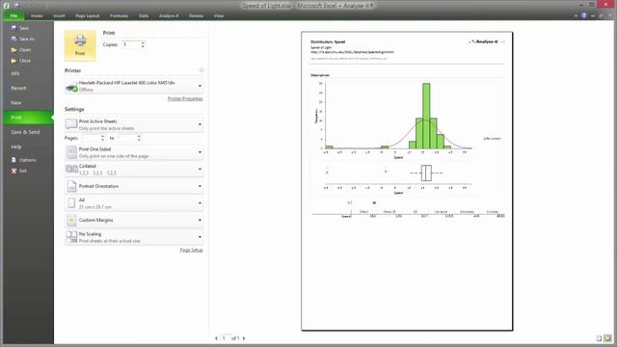This screenshot has height=347, width=617.
Task: Click the Zoom to Page icon
Action: (x=608, y=338)
